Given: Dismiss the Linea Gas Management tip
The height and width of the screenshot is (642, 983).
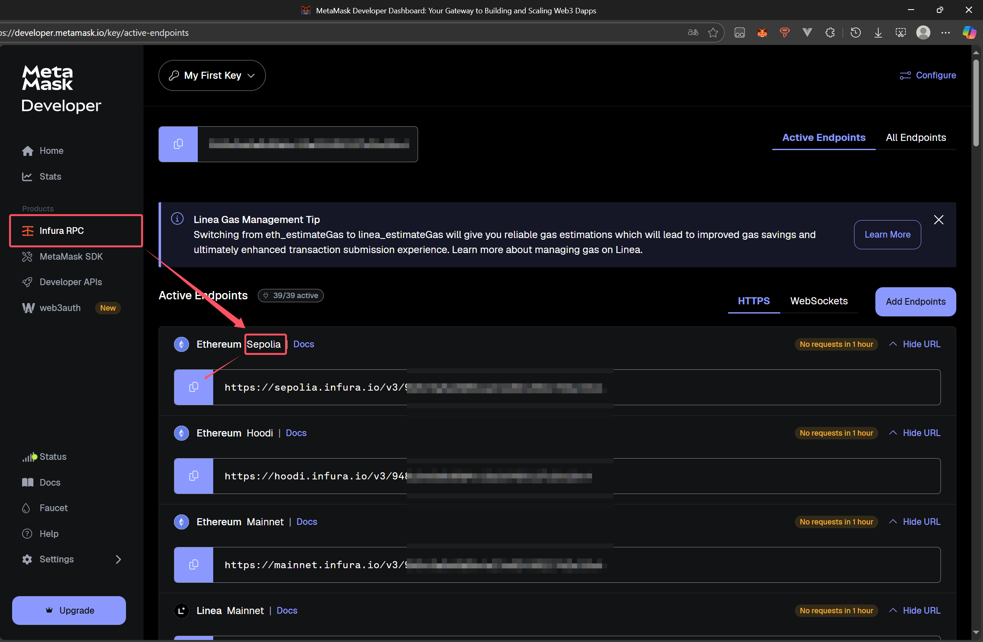Looking at the screenshot, I should coord(938,220).
